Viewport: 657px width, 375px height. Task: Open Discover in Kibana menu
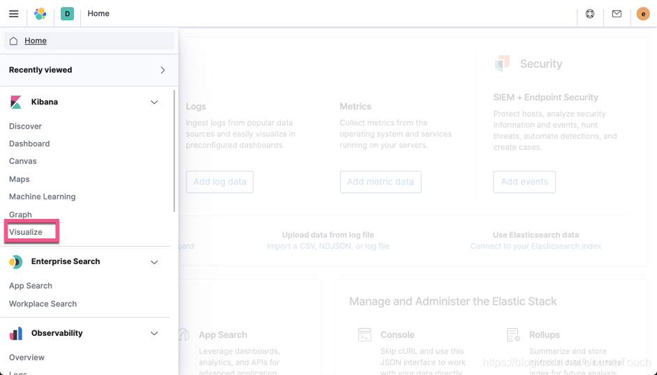point(26,126)
